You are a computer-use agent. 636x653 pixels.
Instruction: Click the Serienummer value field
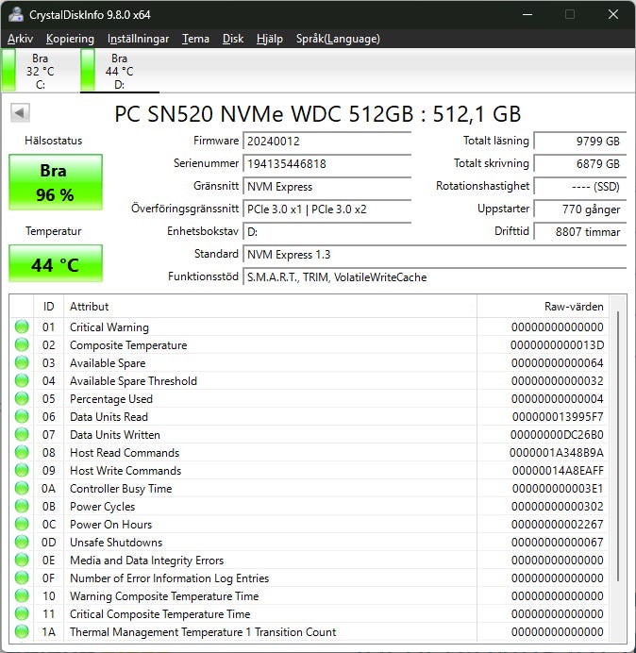tap(326, 164)
